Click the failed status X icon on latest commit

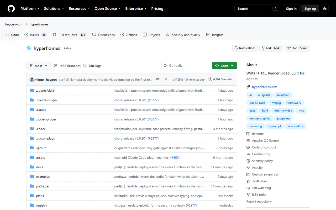[x=166, y=79]
